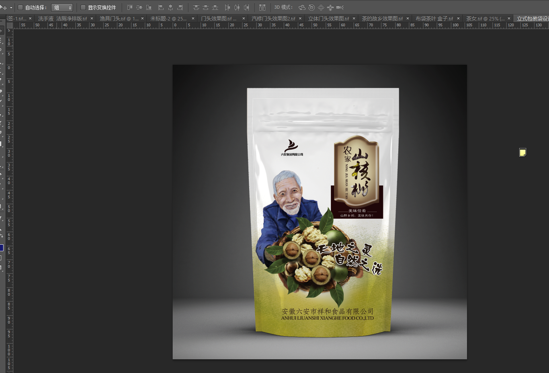Enable the 显示变换控件 checkbox
Viewport: 549px width, 373px height.
point(83,7)
